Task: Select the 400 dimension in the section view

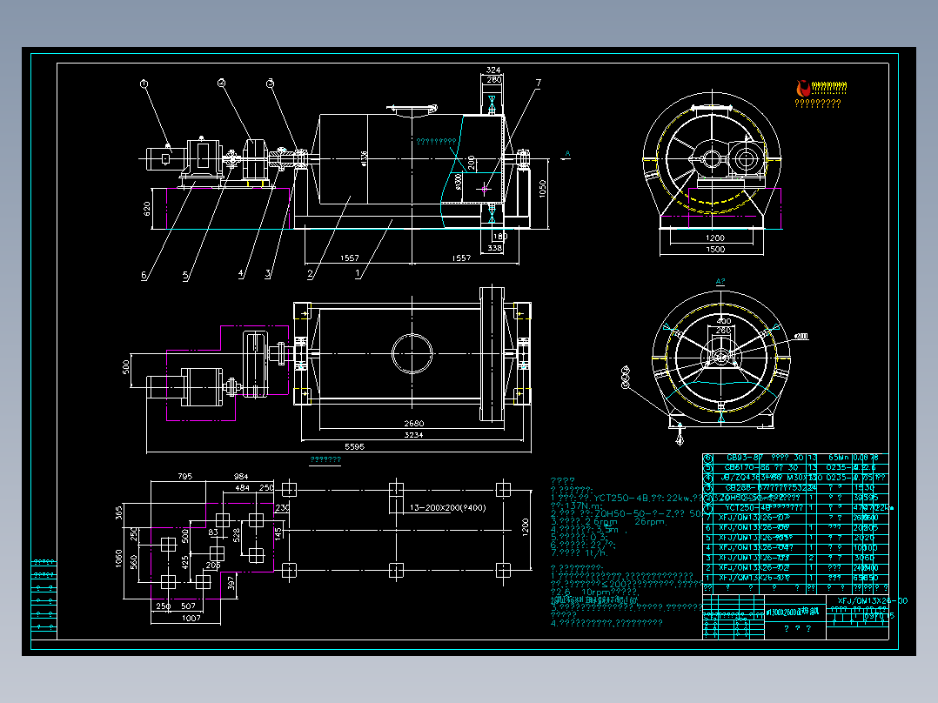Action: pos(724,321)
